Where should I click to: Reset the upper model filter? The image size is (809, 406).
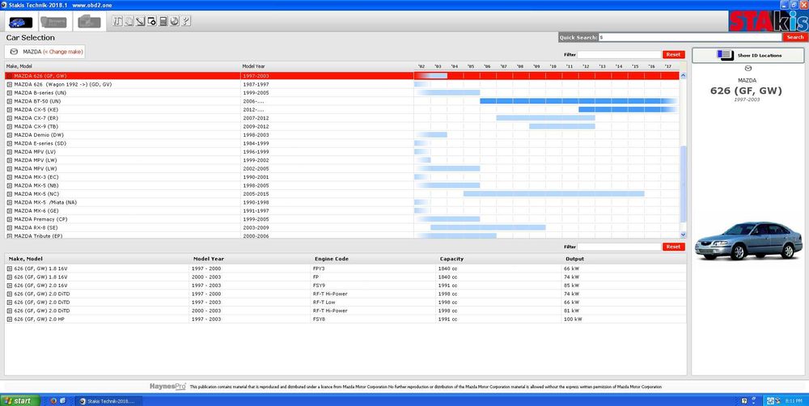673,55
